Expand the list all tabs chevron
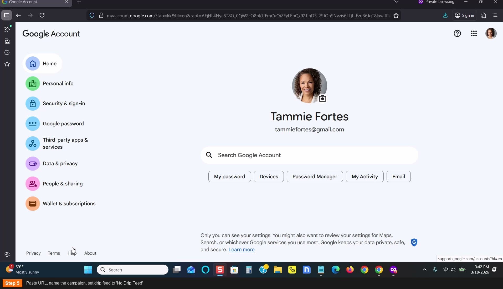 [396, 2]
